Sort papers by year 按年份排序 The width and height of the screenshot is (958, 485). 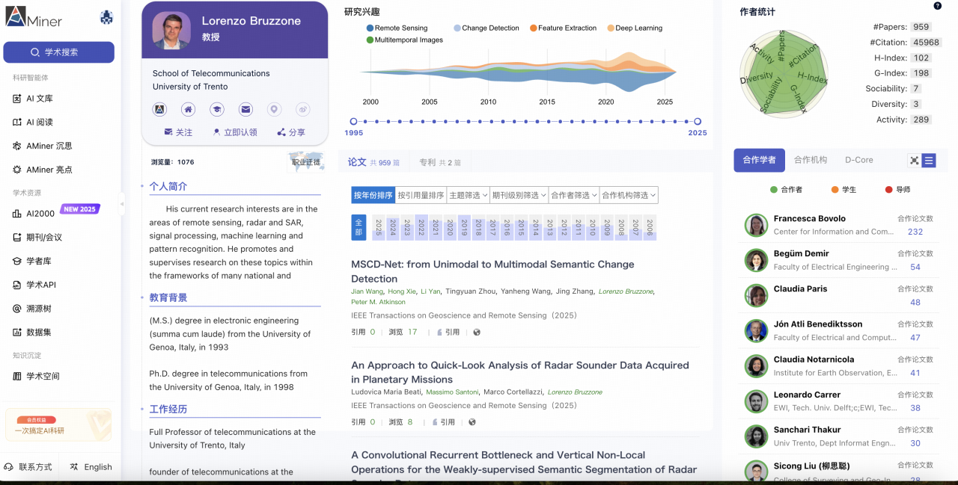(x=373, y=195)
